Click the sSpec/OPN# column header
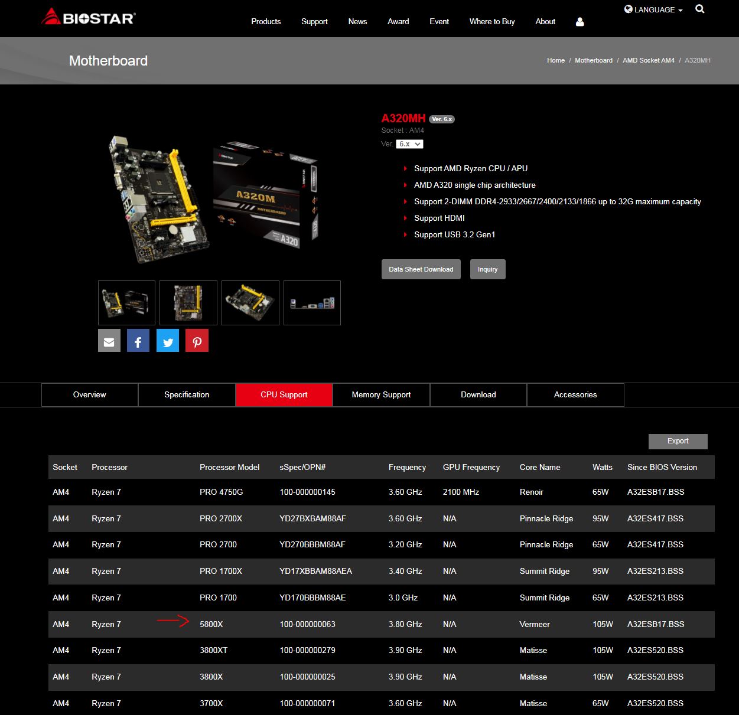739x715 pixels. [302, 467]
